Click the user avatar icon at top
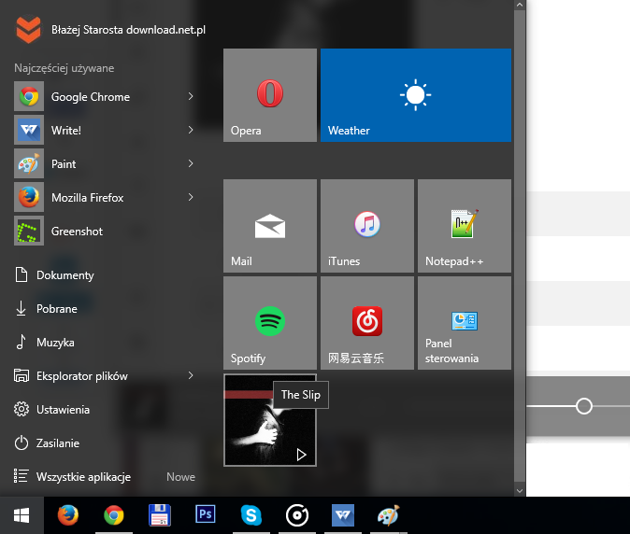 [28, 29]
